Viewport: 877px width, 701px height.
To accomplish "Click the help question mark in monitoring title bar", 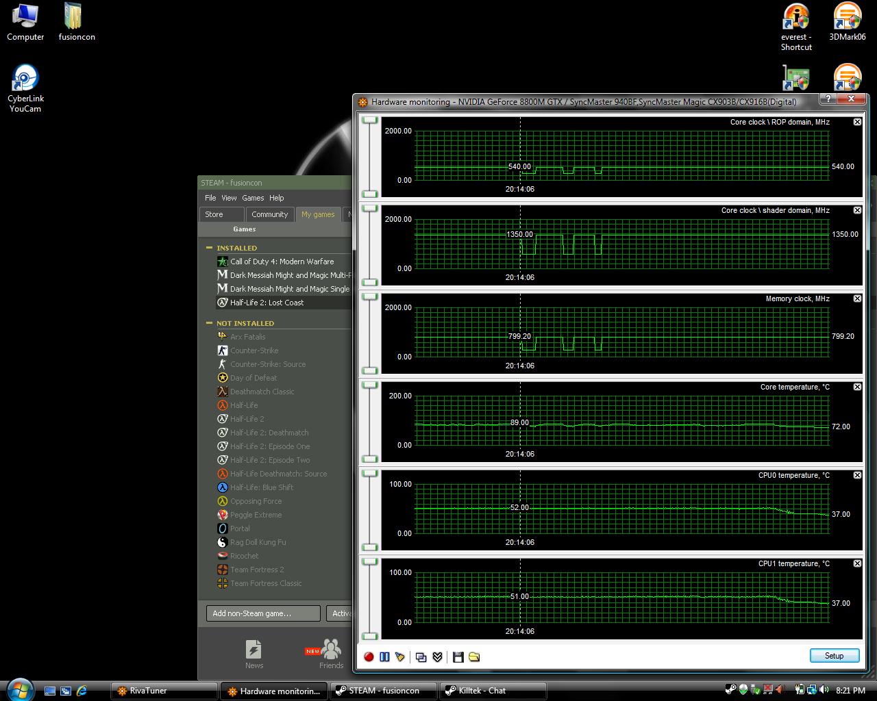I will tap(828, 99).
